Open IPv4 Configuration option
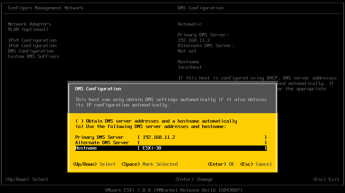The image size is (345, 193). (x=32, y=40)
